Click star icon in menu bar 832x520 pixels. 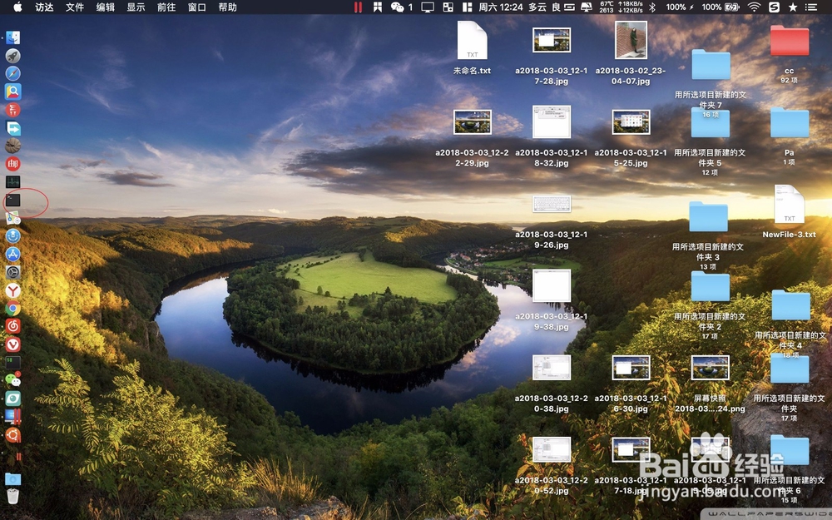(793, 7)
